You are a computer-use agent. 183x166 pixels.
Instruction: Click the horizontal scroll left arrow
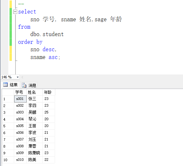(23, 77)
